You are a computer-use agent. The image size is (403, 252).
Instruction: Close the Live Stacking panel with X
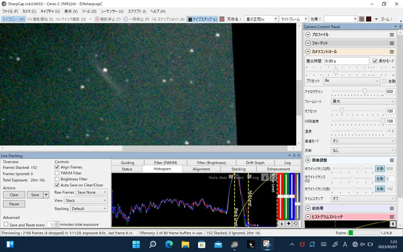(299, 156)
